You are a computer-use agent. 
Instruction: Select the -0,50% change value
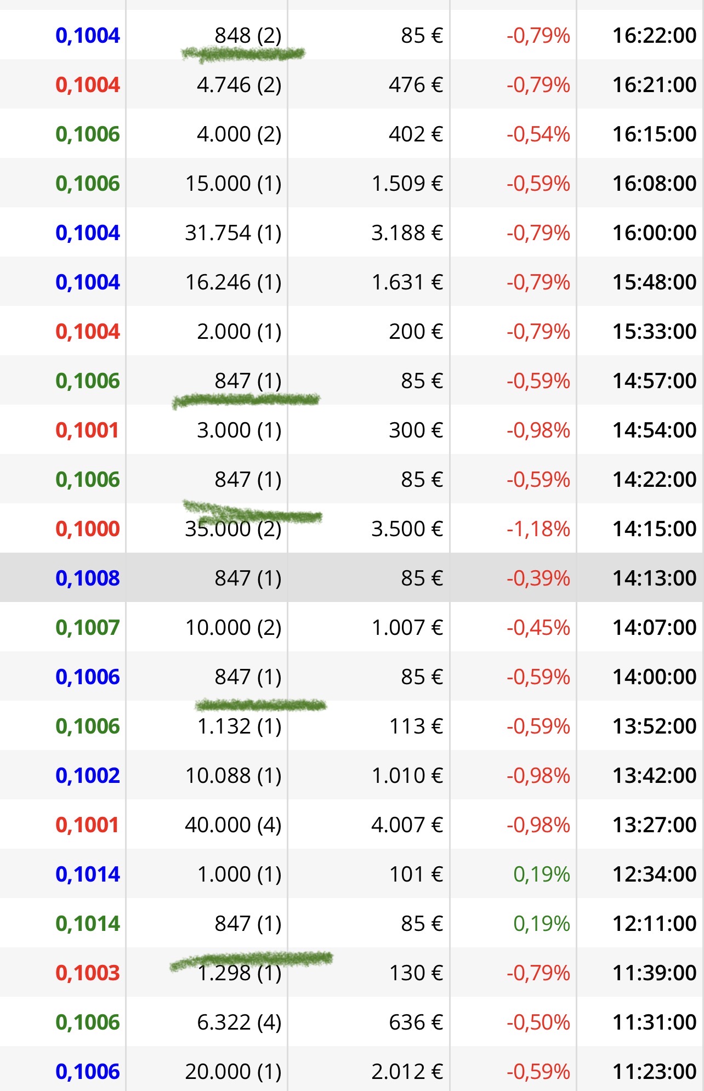coord(538,1022)
